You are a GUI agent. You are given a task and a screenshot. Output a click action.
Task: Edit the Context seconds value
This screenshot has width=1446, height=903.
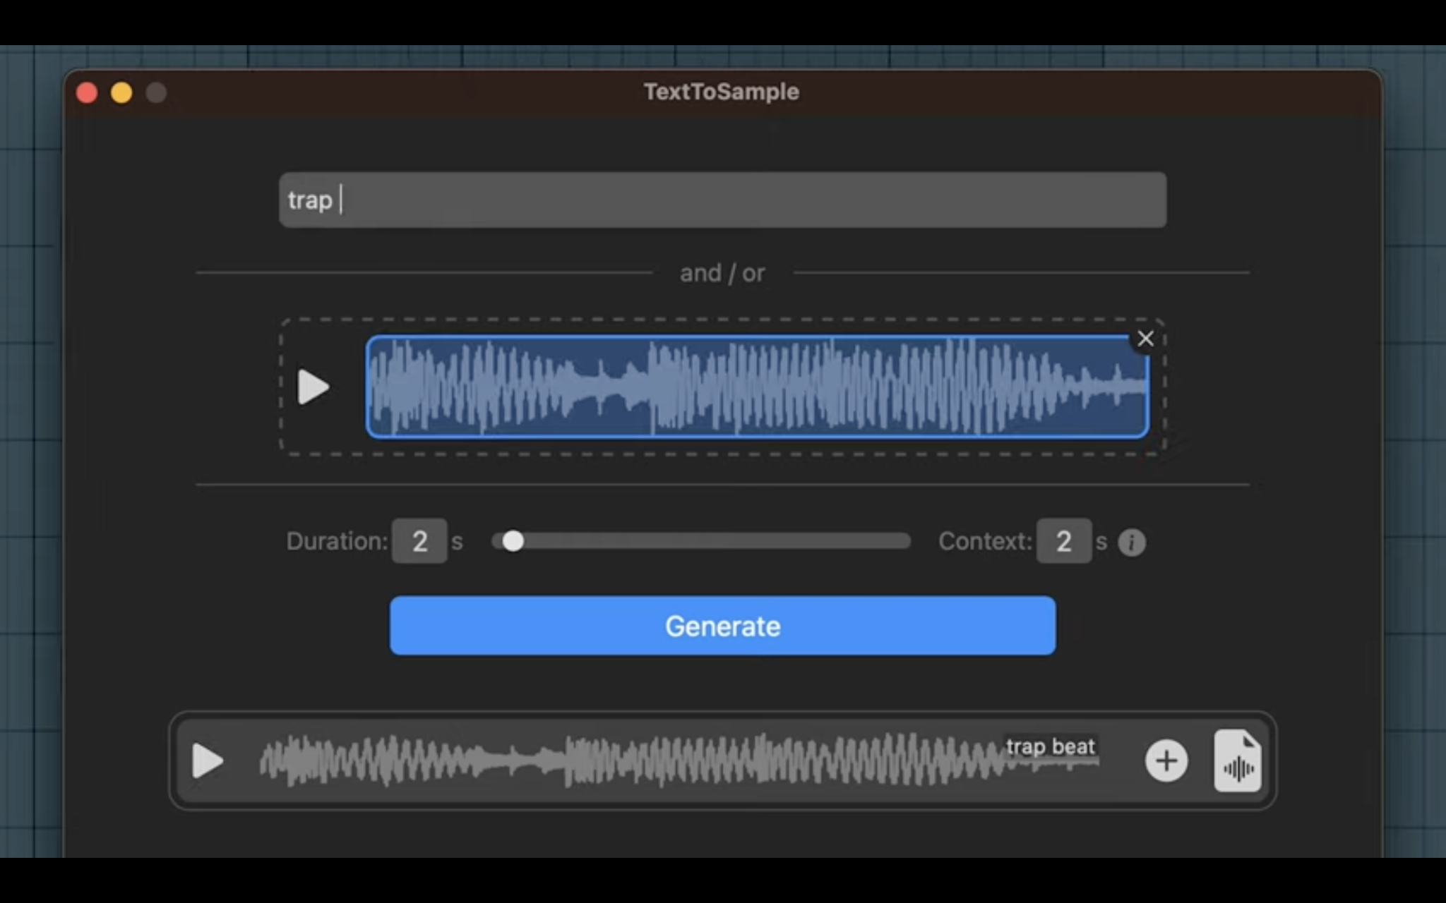pyautogui.click(x=1064, y=541)
